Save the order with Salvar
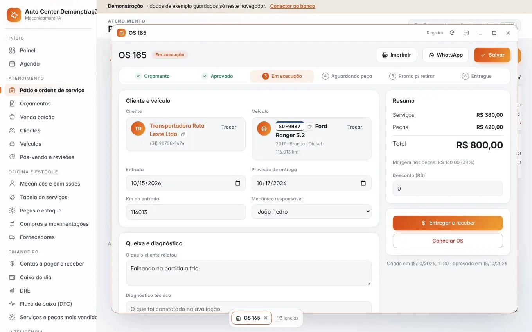This screenshot has width=532, height=332. coord(492,55)
